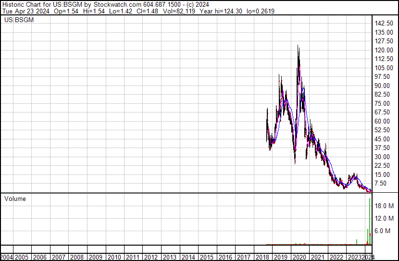Click the 2015 year label on time axis

(x=207, y=258)
